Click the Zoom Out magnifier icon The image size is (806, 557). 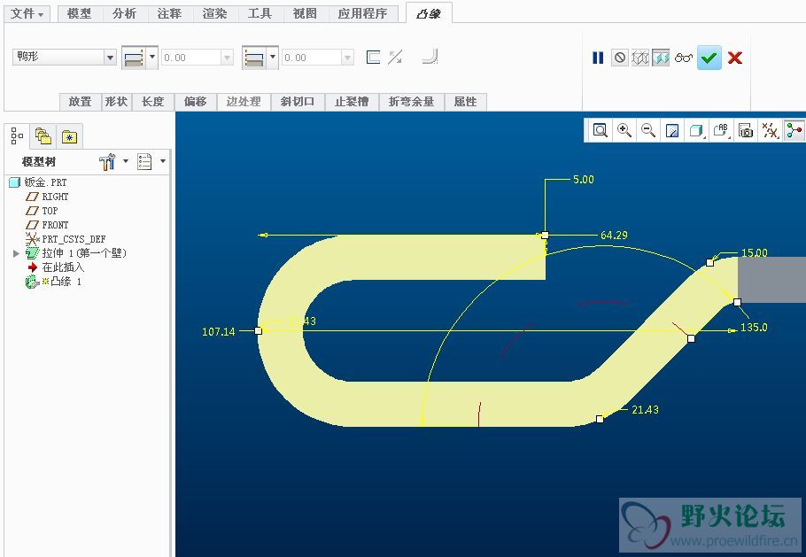[648, 130]
